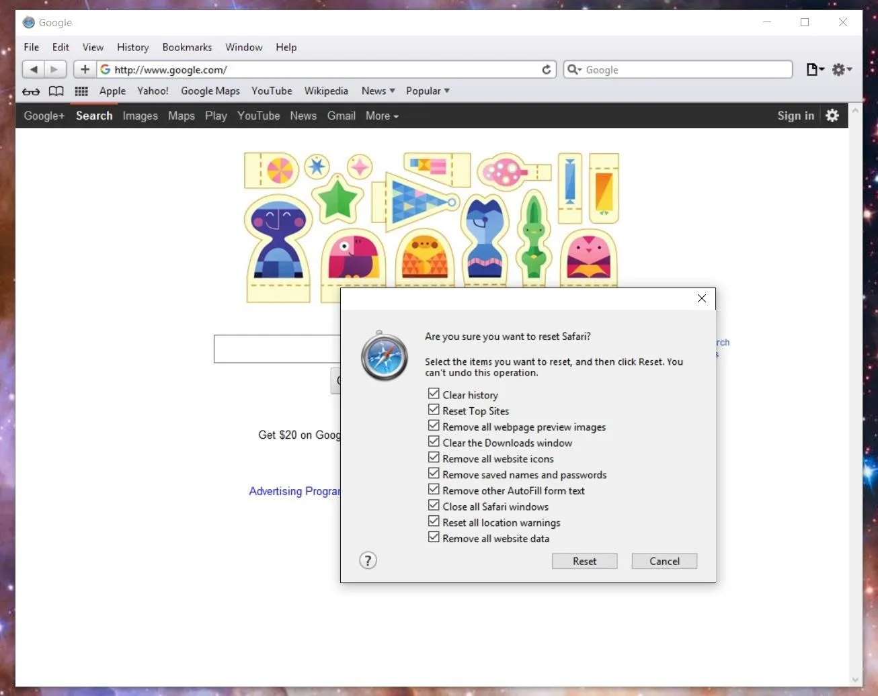Open help with the question mark button

[x=368, y=560]
